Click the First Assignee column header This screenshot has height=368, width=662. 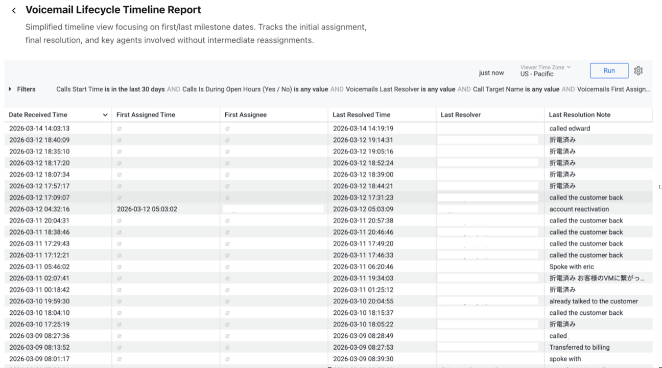(x=246, y=114)
